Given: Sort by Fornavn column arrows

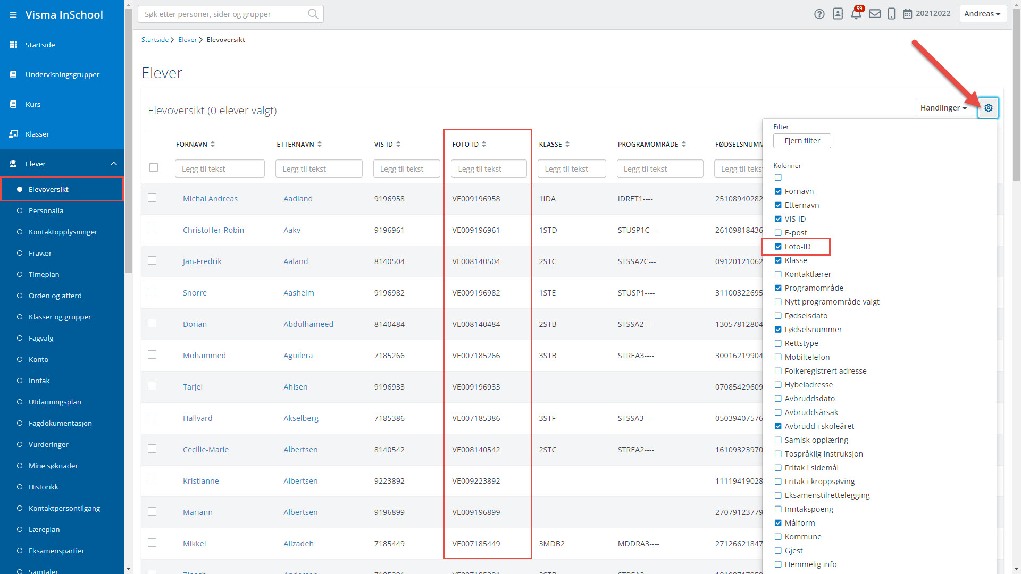Looking at the screenshot, I should pos(213,144).
